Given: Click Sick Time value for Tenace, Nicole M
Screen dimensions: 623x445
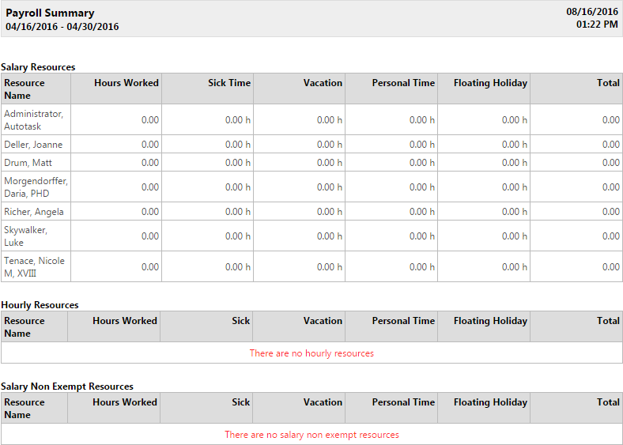Looking at the screenshot, I should (238, 267).
